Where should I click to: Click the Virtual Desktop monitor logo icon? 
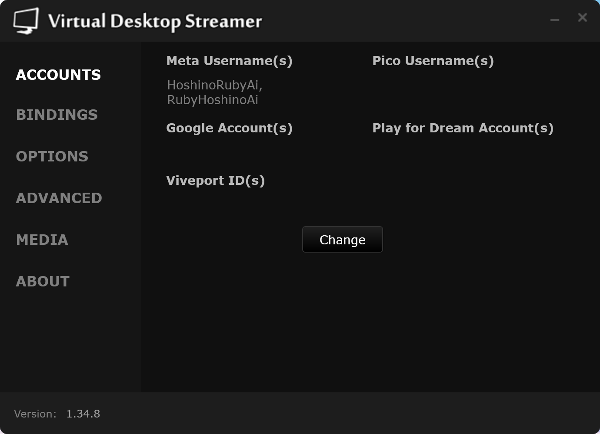point(26,20)
